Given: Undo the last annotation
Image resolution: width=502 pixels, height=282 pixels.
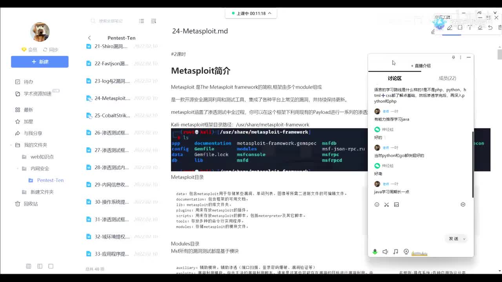Looking at the screenshot, I should click(x=490, y=27).
